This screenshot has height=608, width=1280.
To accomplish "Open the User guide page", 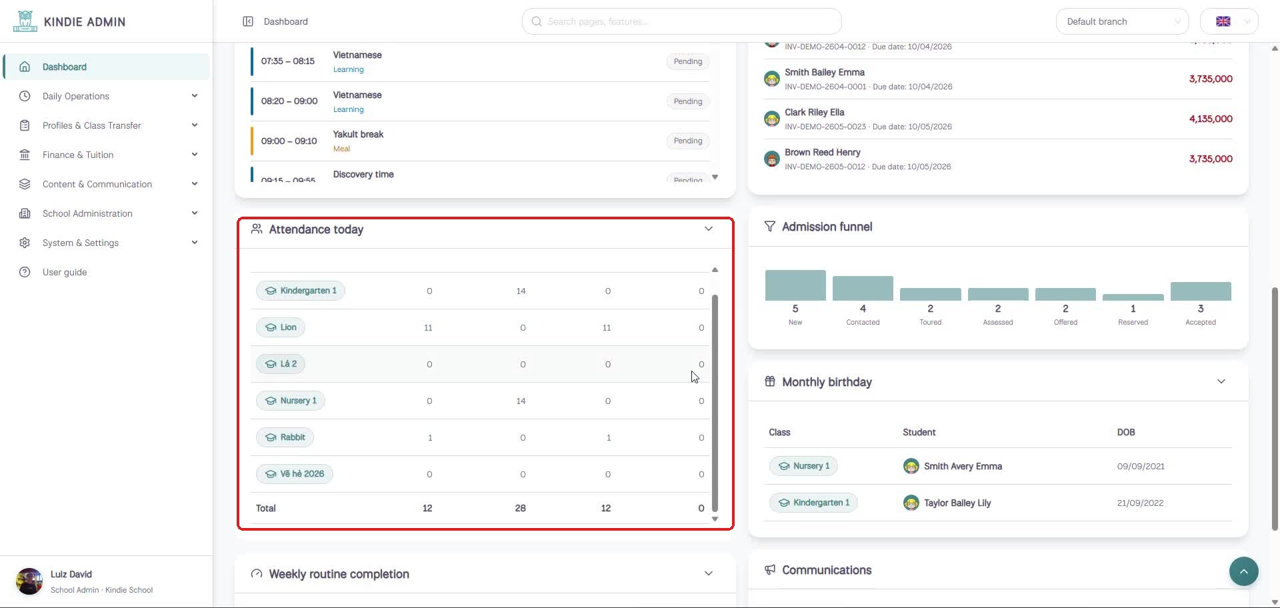I will 107,272.
